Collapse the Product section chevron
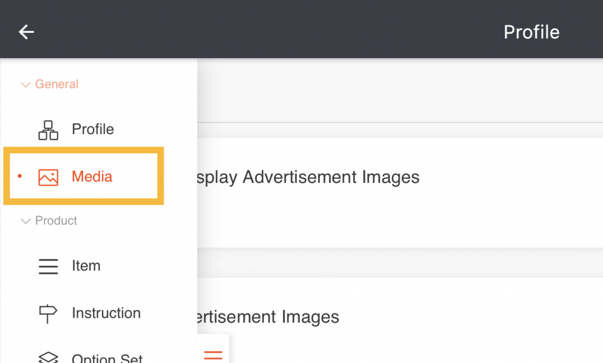 pos(25,221)
